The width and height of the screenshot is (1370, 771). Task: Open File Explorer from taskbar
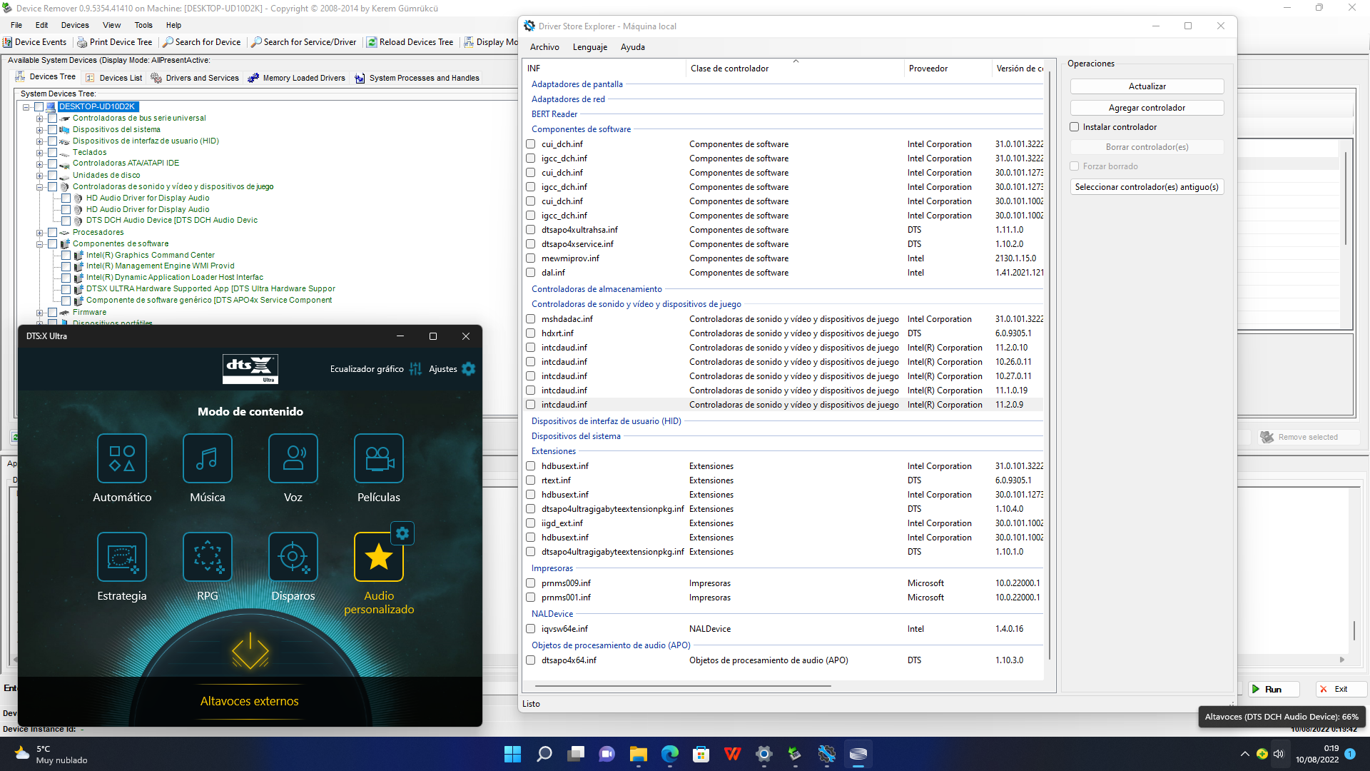coord(639,754)
